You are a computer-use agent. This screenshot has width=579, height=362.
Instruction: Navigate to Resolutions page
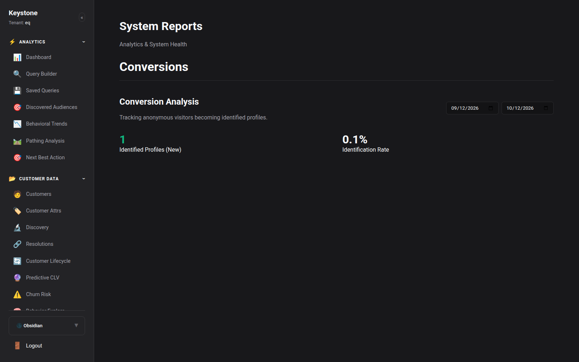[x=47, y=244]
